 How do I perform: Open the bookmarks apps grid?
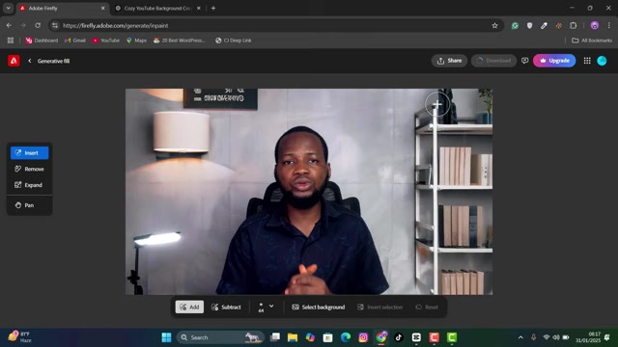tap(11, 40)
